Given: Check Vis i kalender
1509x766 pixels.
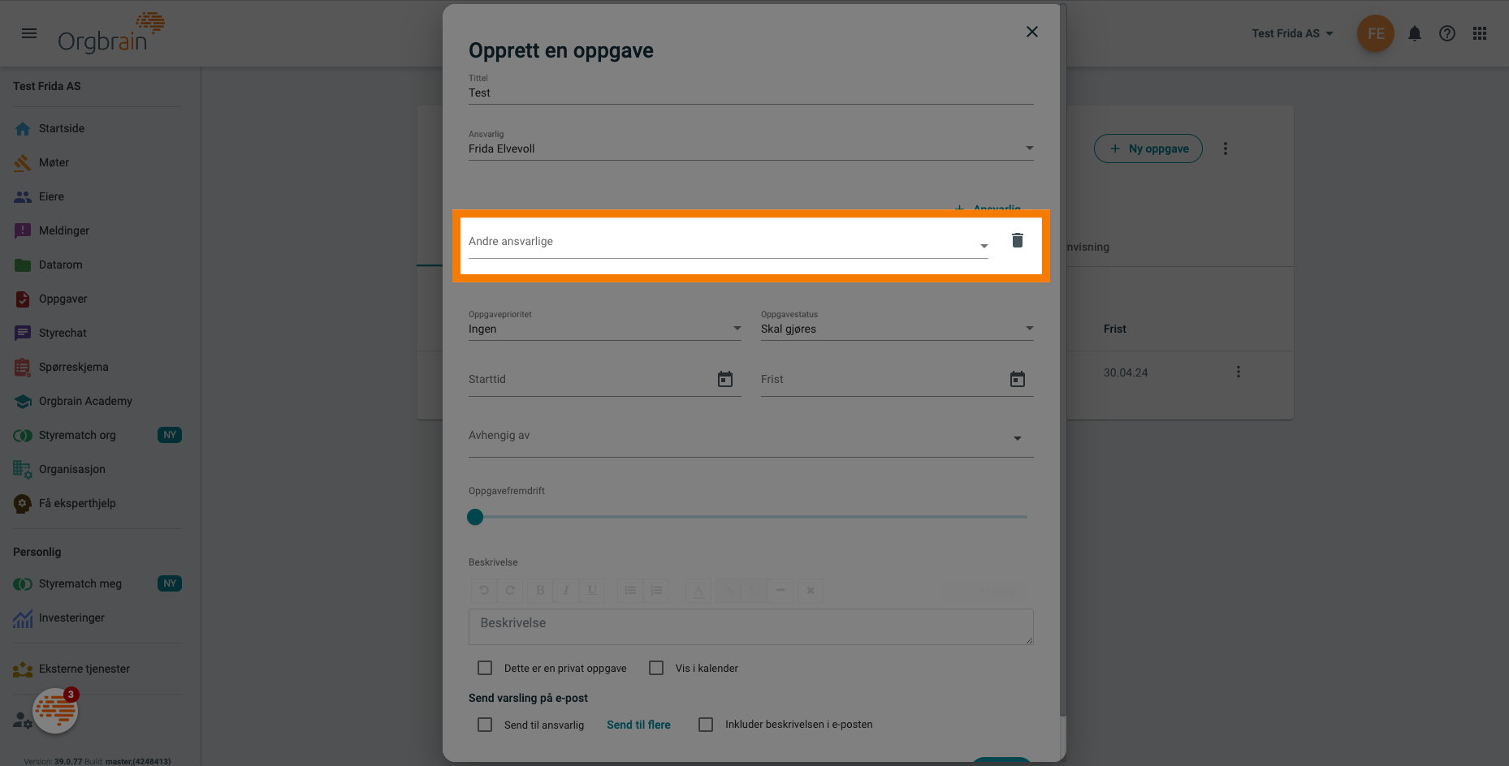Looking at the screenshot, I should point(656,668).
